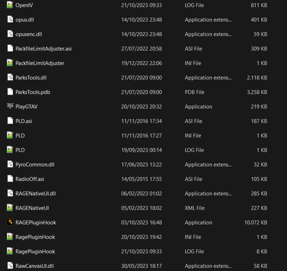Click the OpenIV log file icon
The width and height of the screenshot is (287, 271).
(10, 5)
